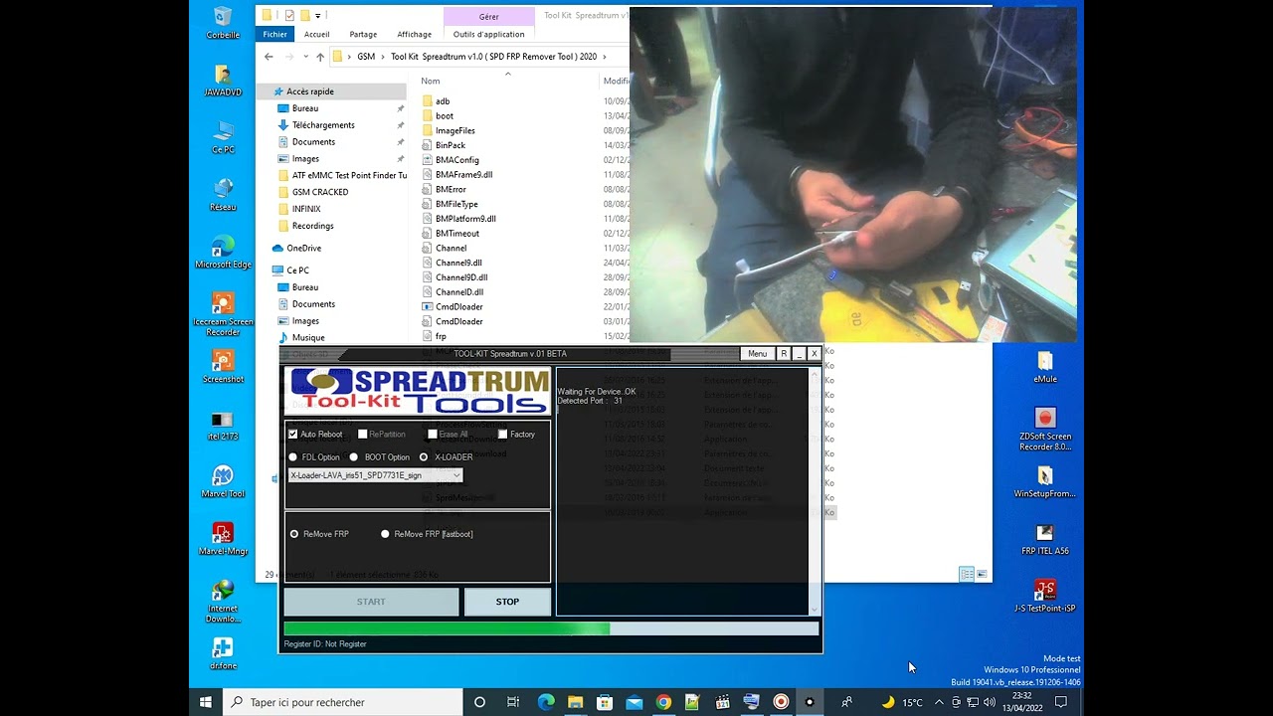Expand breadcrumb chevron after Tool Kit folder

pos(604,57)
